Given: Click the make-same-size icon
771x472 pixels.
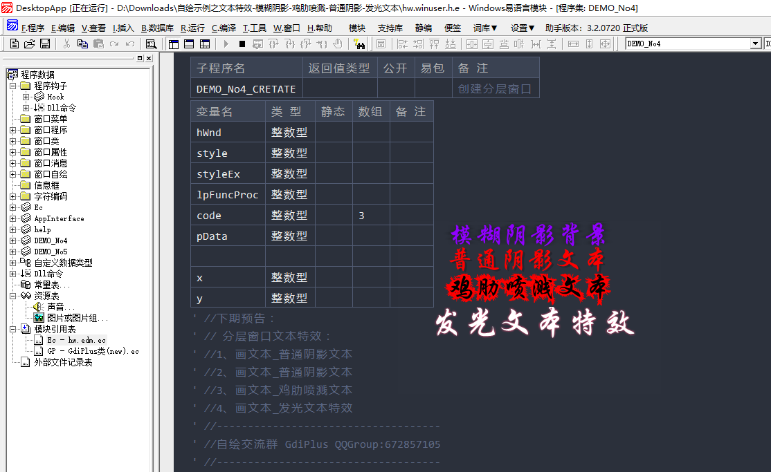Looking at the screenshot, I should pos(606,44).
